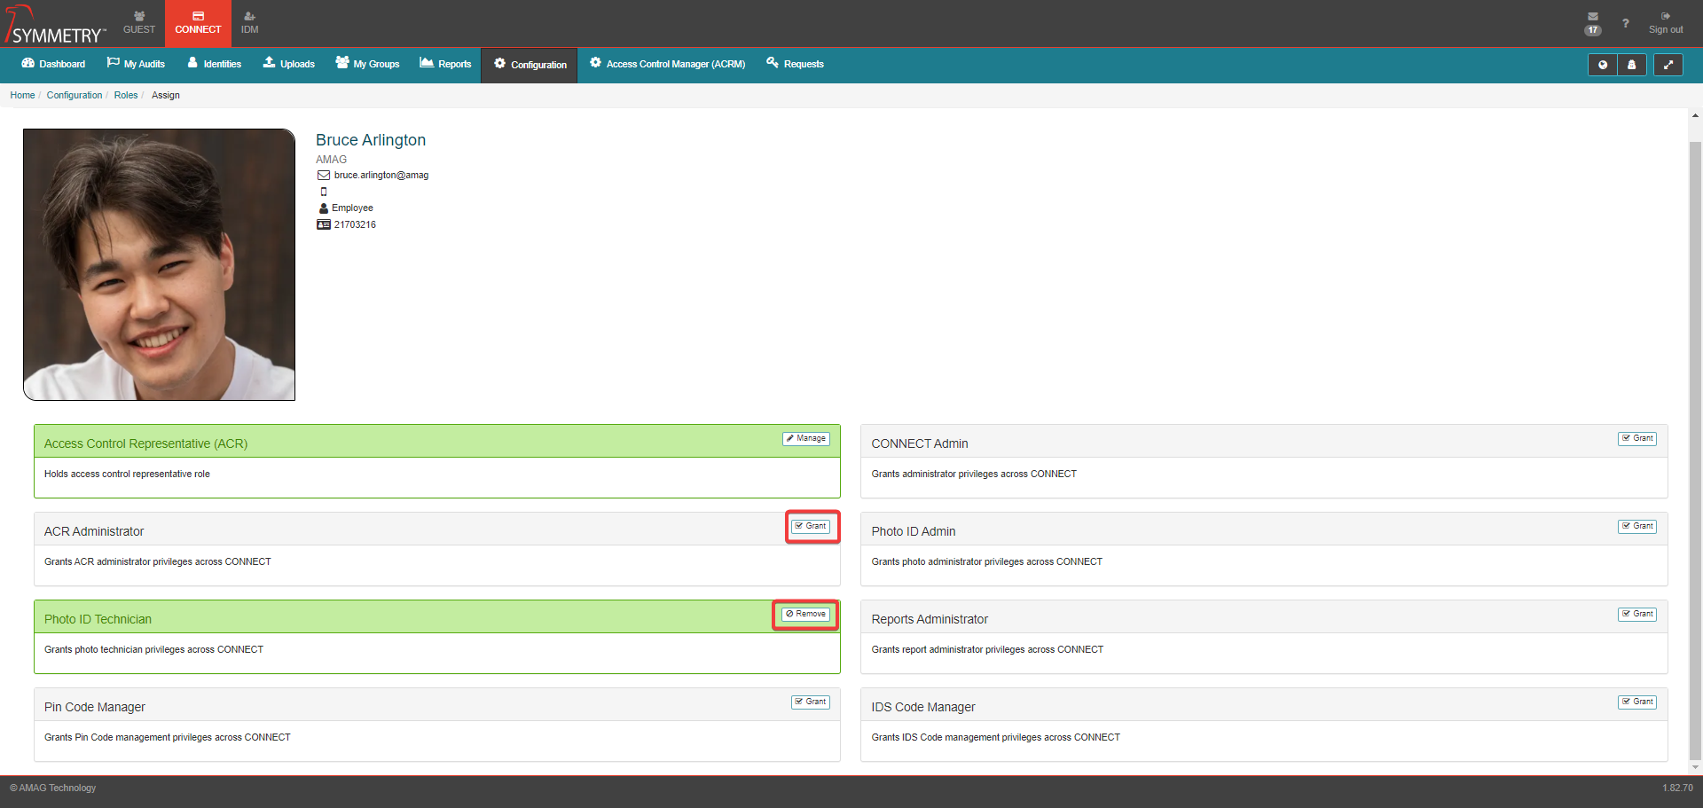Click 'Holds access control representative role' description
Screen dimensions: 1703x808
[x=127, y=474]
